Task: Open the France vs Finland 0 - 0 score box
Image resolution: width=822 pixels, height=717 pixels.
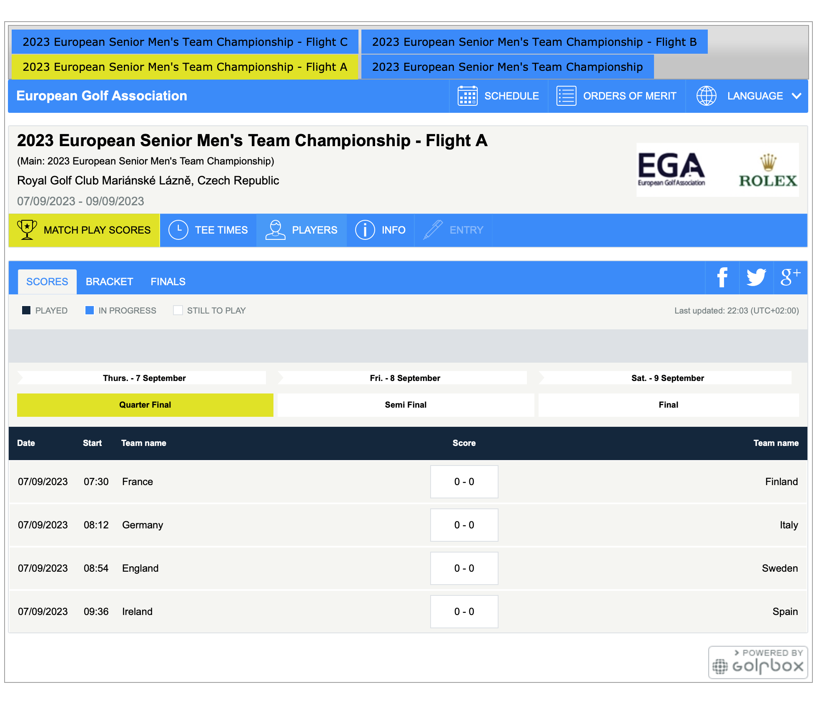Action: click(464, 482)
